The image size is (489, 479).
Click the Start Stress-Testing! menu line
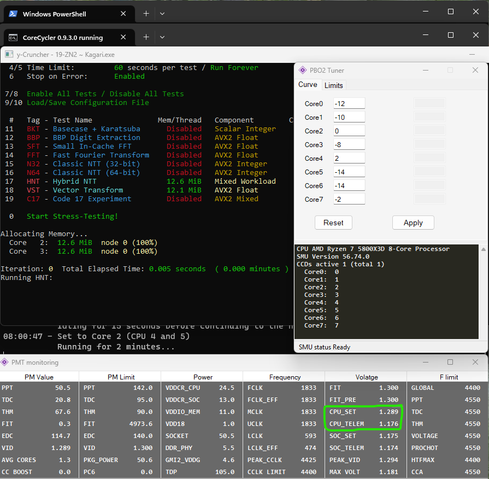pyautogui.click(x=72, y=216)
